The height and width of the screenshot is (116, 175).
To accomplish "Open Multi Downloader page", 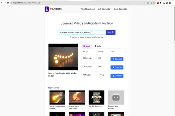I will [x=104, y=9].
